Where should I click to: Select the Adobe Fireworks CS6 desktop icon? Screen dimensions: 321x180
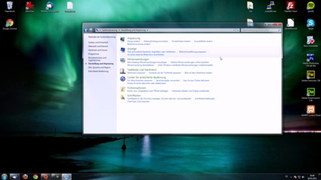tap(311, 76)
